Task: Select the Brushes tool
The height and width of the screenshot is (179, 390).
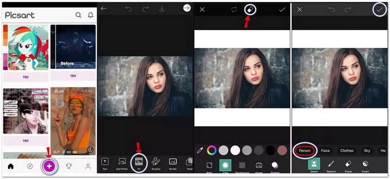Action: point(156,164)
